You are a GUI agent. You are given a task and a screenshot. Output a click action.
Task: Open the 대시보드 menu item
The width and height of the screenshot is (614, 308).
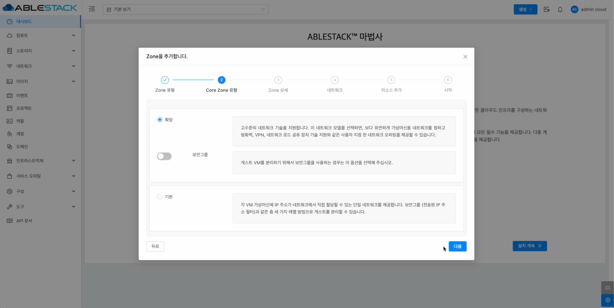[40, 22]
